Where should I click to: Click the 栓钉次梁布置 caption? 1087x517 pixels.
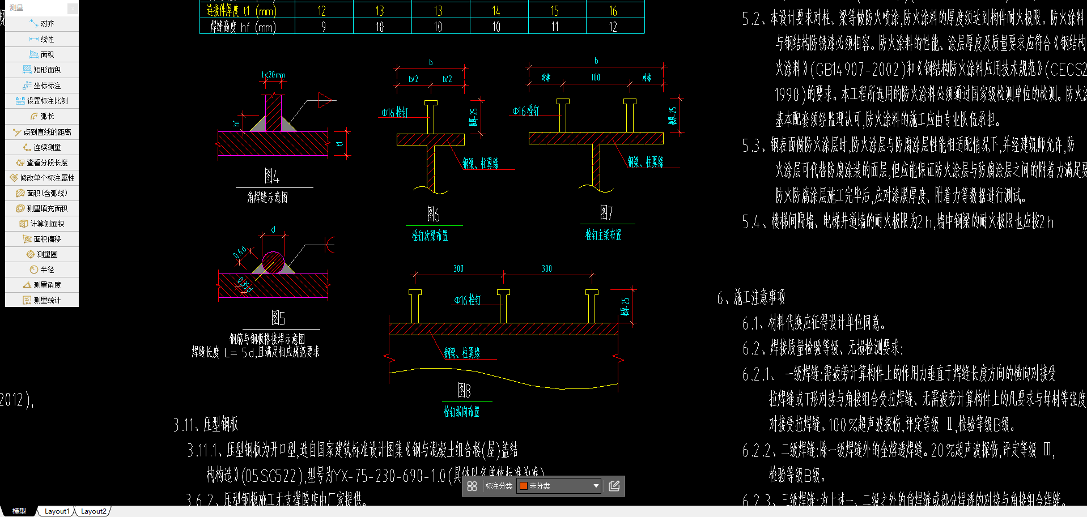pos(430,236)
